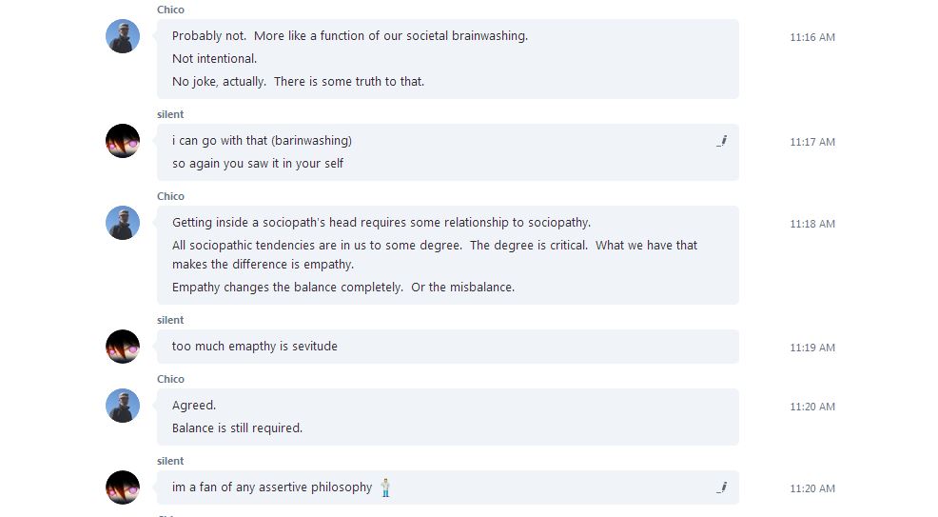Select the 'Not intentional.' message line

[x=215, y=59]
